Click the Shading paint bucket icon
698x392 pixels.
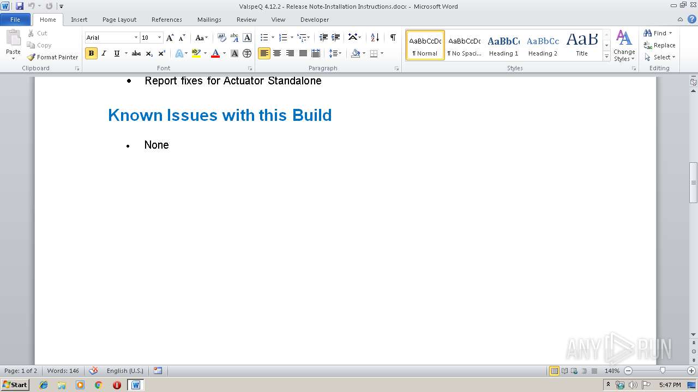(356, 53)
